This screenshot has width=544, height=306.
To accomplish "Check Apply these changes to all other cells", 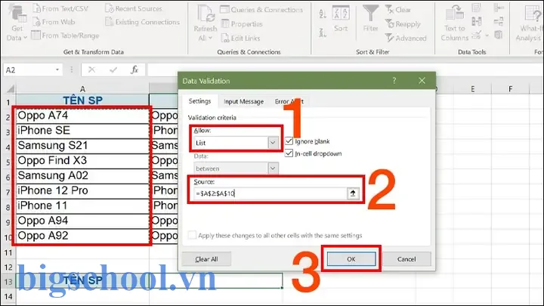I will pyautogui.click(x=192, y=235).
